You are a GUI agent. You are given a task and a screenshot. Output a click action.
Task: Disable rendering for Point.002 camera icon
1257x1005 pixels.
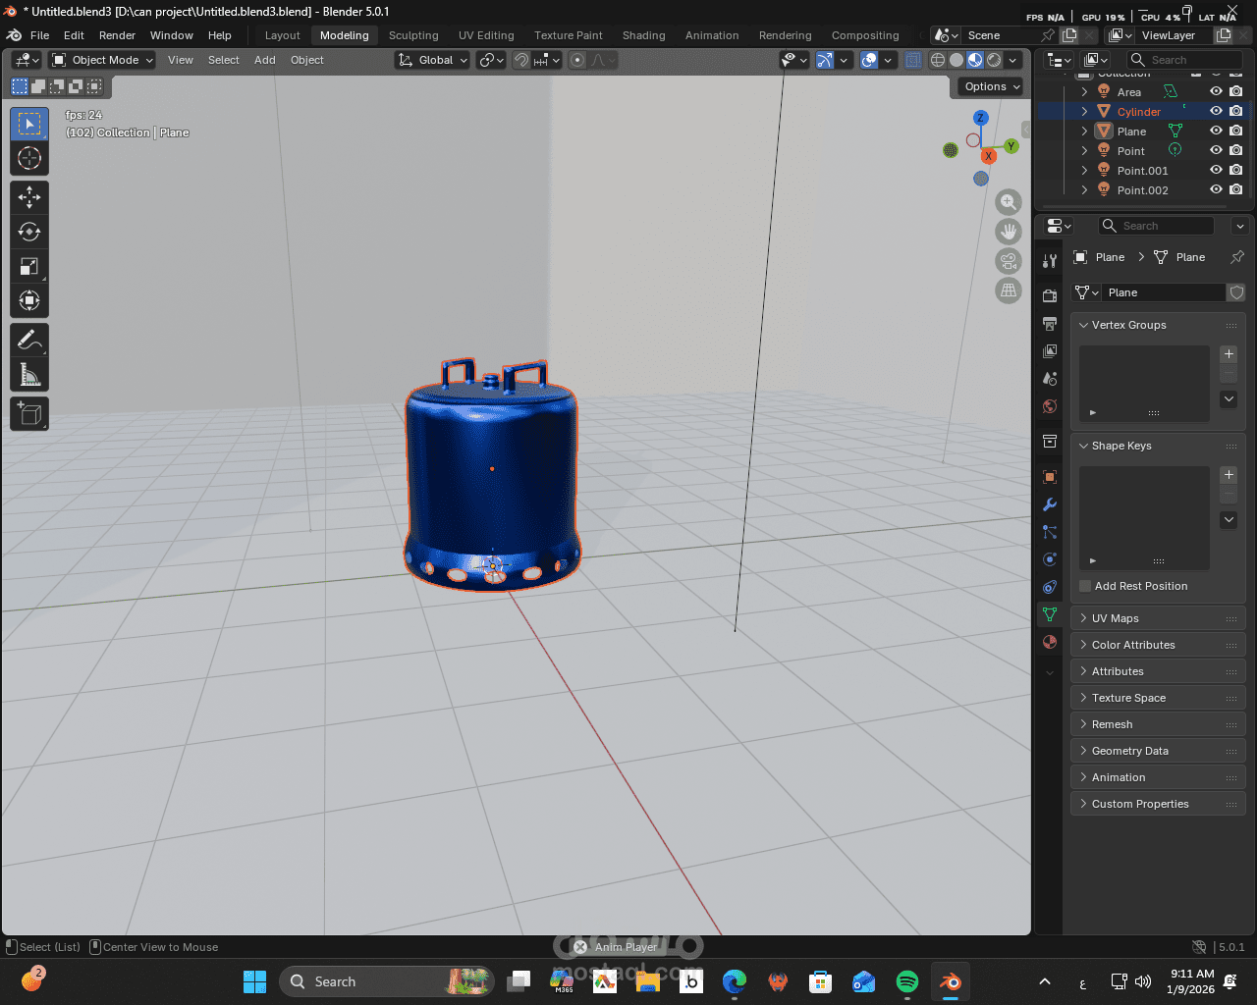[x=1236, y=189]
